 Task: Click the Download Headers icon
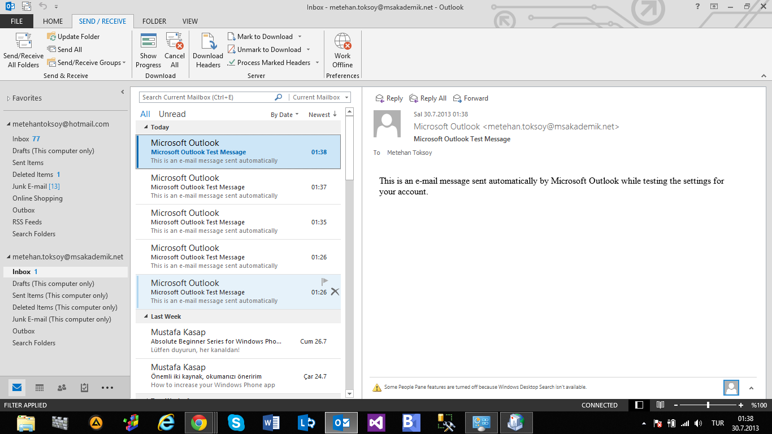point(208,42)
